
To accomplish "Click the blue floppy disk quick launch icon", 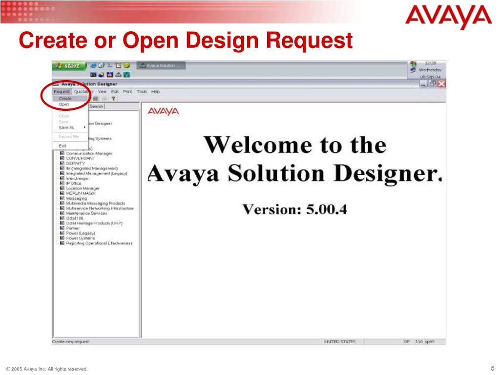I will (x=110, y=75).
